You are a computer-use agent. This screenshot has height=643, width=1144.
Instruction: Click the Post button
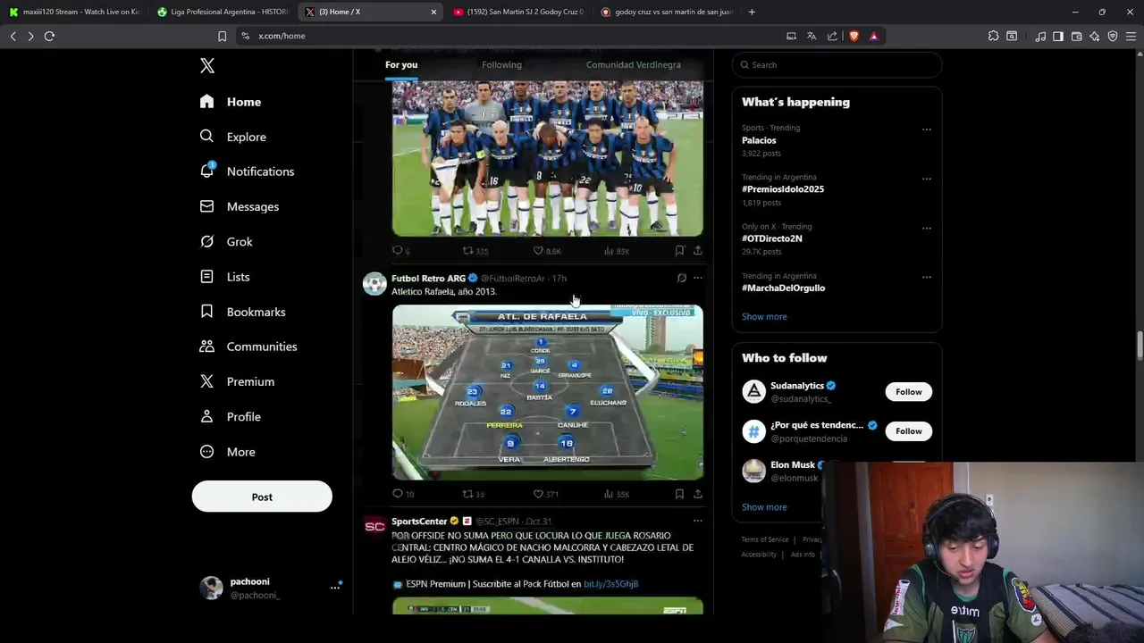pyautogui.click(x=262, y=497)
